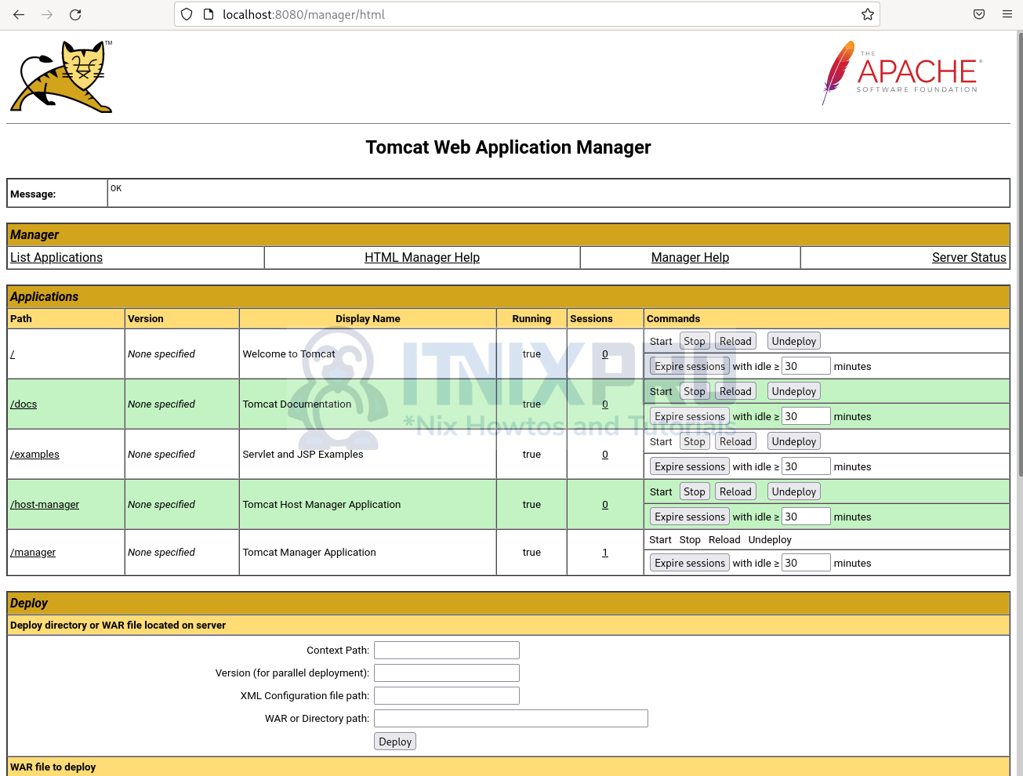This screenshot has width=1023, height=776.
Task: Stop the /host-manager application
Action: coord(695,491)
